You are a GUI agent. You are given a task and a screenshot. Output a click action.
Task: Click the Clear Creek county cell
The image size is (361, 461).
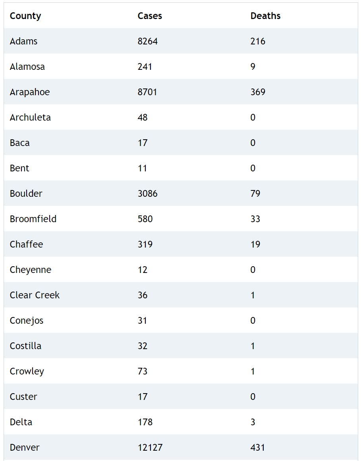(x=35, y=295)
